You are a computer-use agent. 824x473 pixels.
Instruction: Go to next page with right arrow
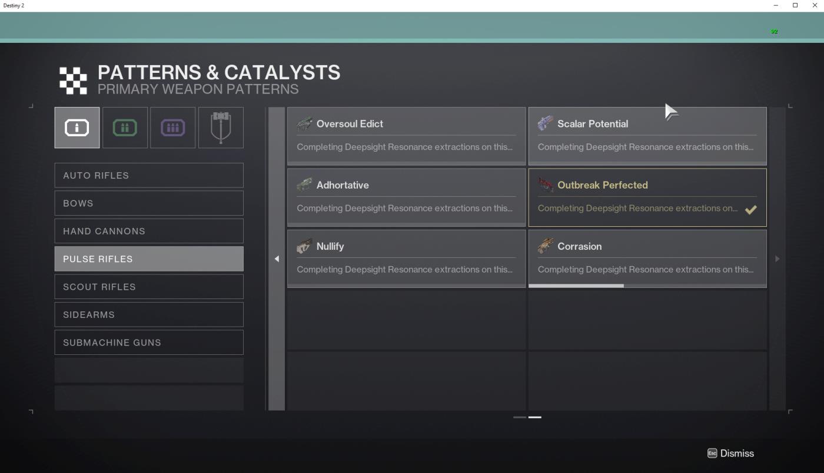tap(778, 259)
